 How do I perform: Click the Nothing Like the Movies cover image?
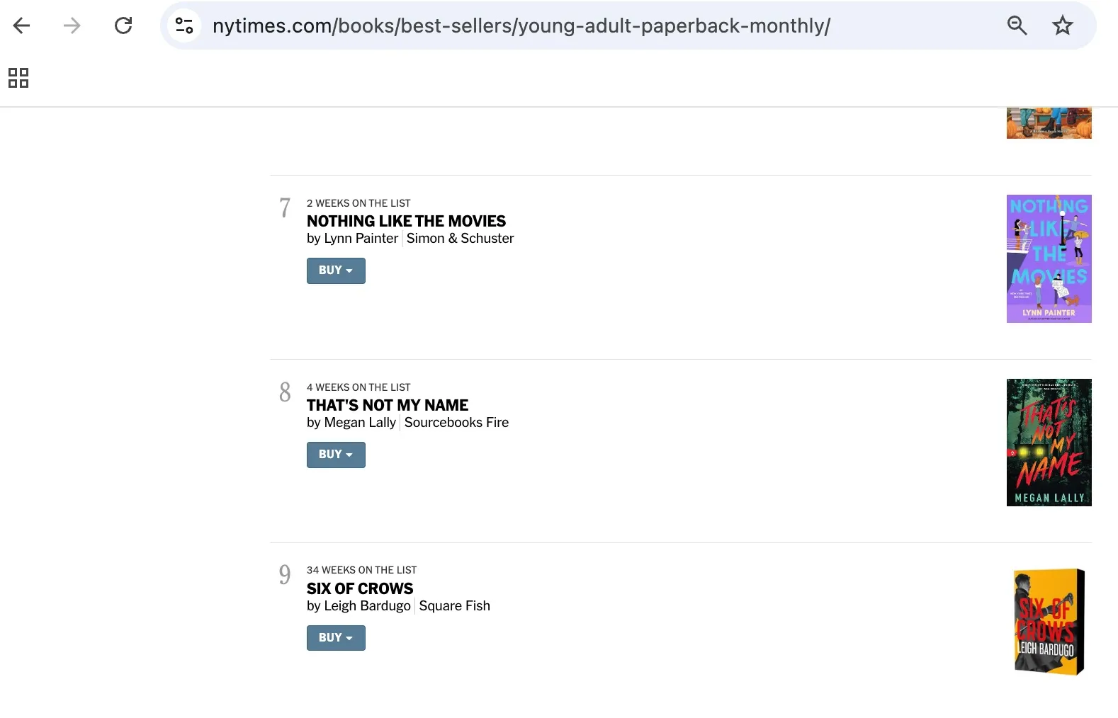[1049, 258]
